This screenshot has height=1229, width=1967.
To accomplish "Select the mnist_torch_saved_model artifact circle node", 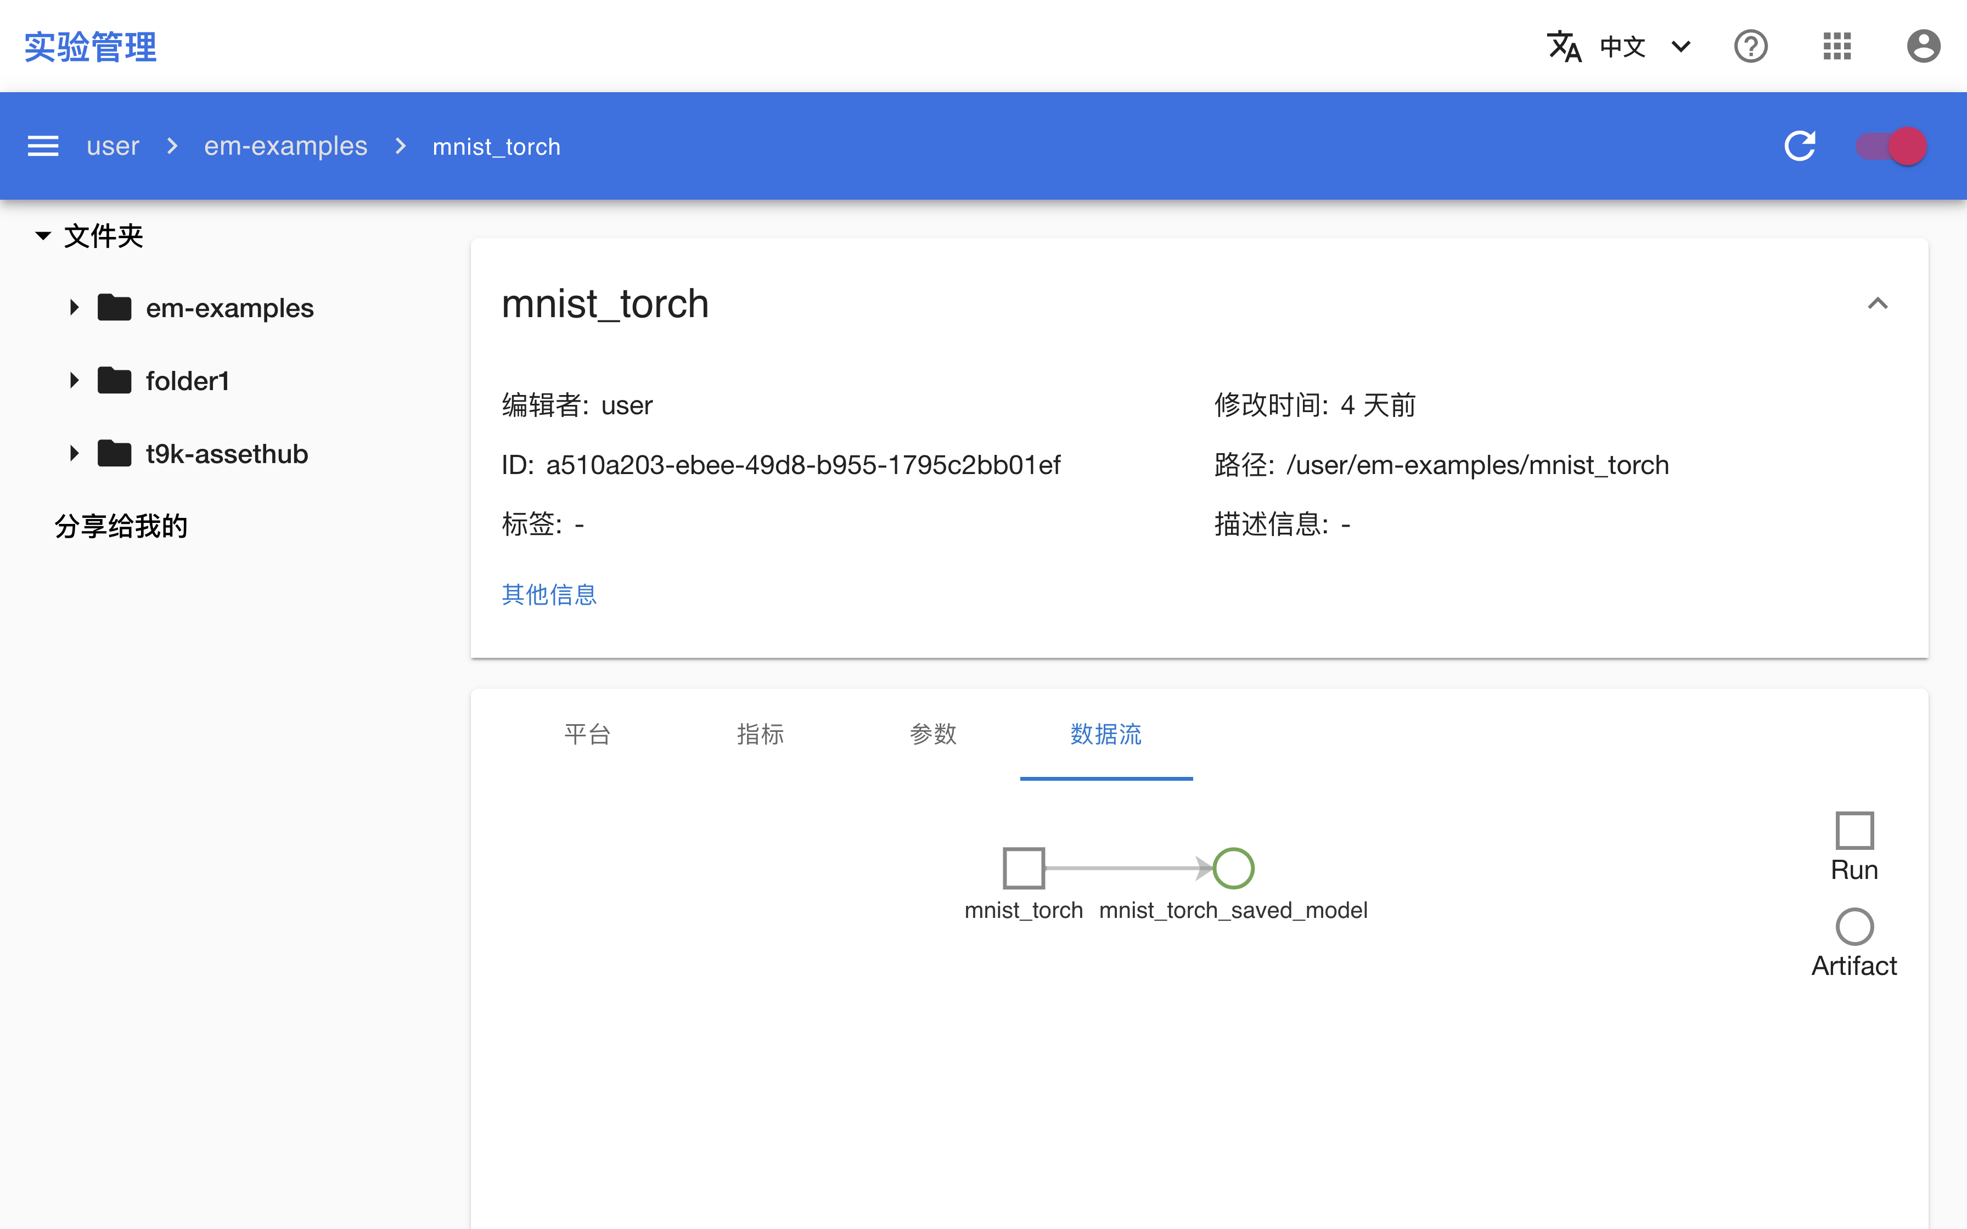I will click(x=1233, y=868).
